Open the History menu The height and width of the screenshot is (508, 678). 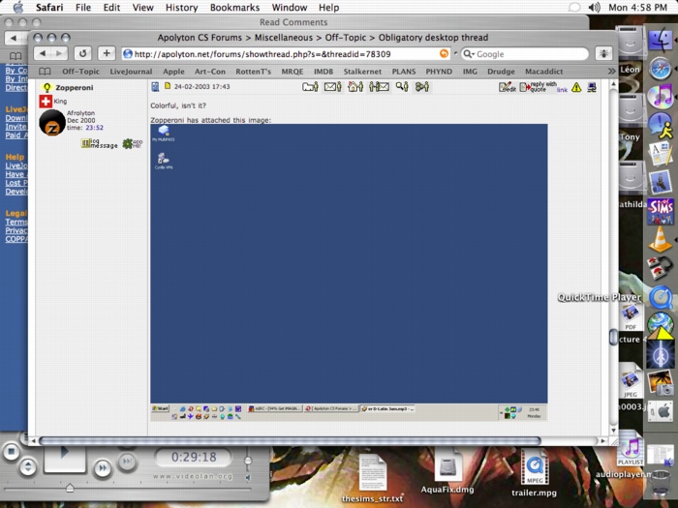click(181, 8)
